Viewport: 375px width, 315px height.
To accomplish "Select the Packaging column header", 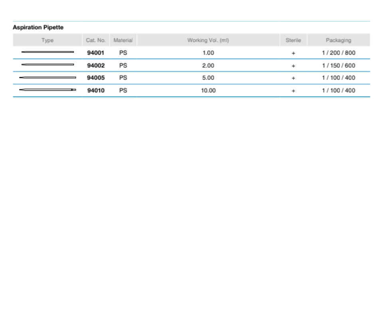I will (338, 40).
